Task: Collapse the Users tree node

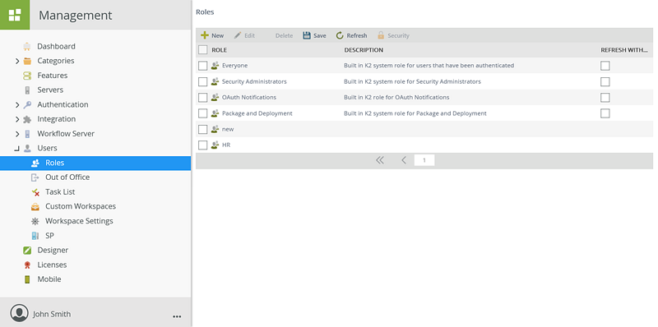Action: [16, 149]
